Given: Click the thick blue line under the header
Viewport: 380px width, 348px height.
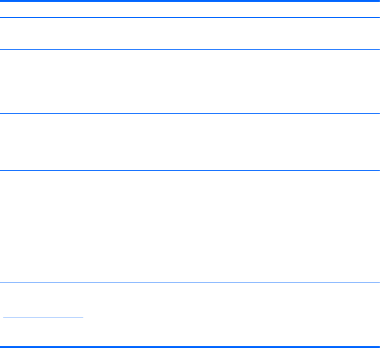Looking at the screenshot, I should coord(190,17).
